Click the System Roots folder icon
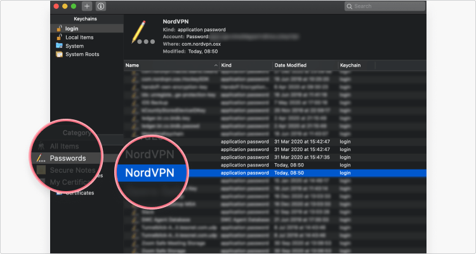This screenshot has width=476, height=254. (x=59, y=55)
